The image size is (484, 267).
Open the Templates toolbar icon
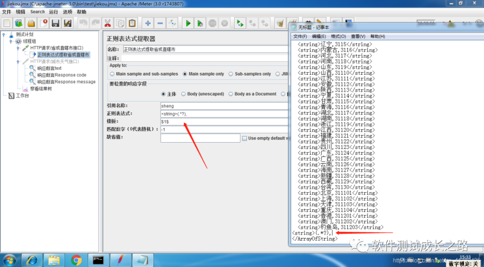coord(19,23)
